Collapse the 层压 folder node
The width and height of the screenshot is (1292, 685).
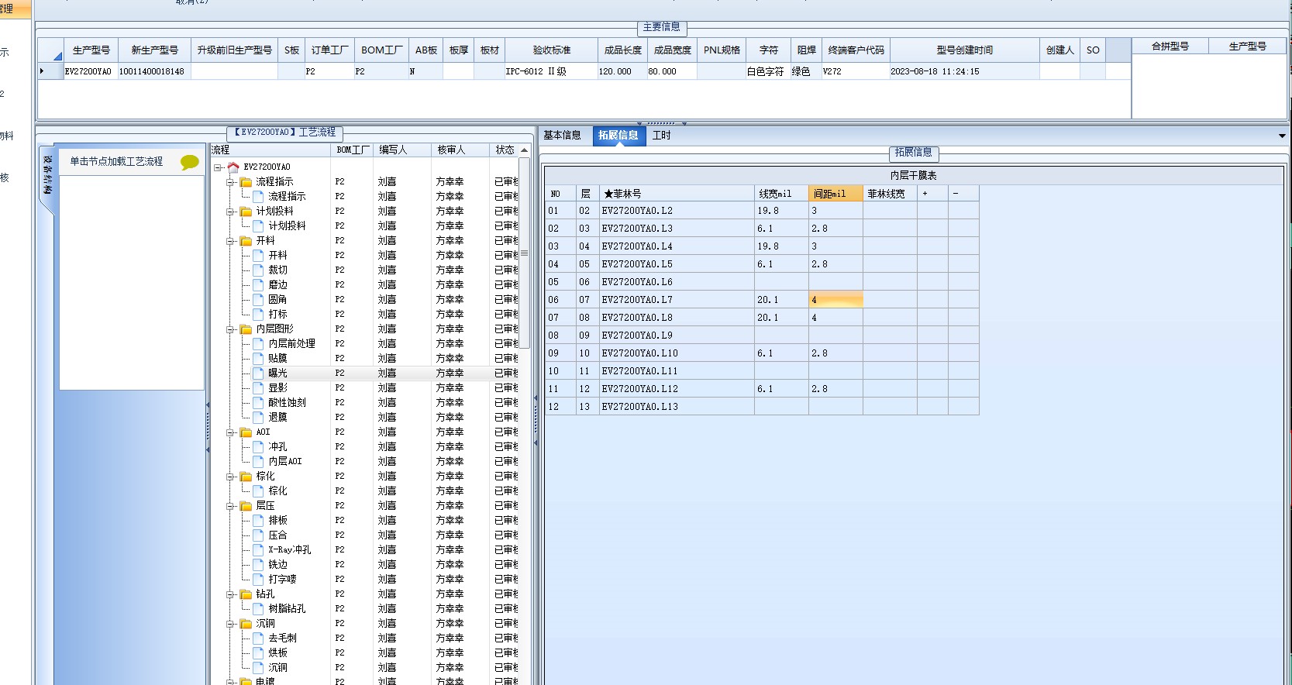click(230, 505)
